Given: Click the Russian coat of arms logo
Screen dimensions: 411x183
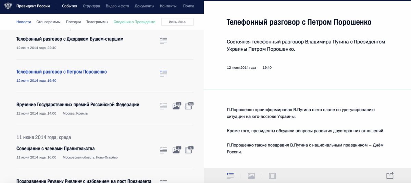Looking at the screenshot, I should [8, 6].
